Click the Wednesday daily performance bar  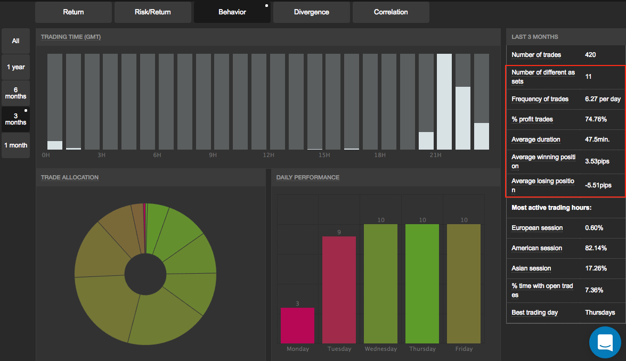coord(380,283)
